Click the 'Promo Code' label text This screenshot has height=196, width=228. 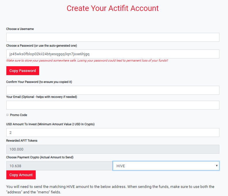click(x=18, y=115)
